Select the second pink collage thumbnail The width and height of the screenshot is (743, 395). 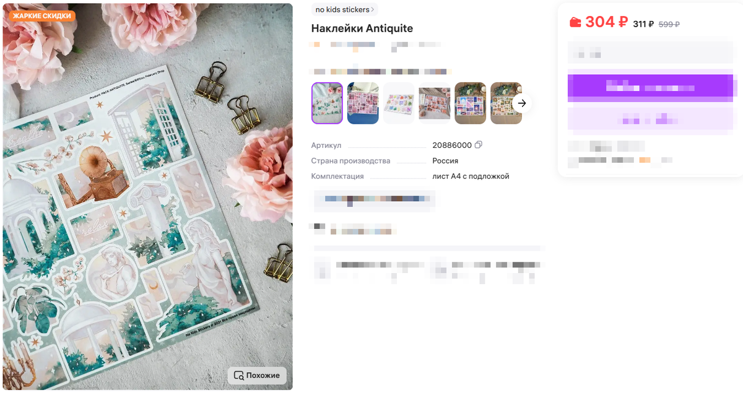point(363,103)
